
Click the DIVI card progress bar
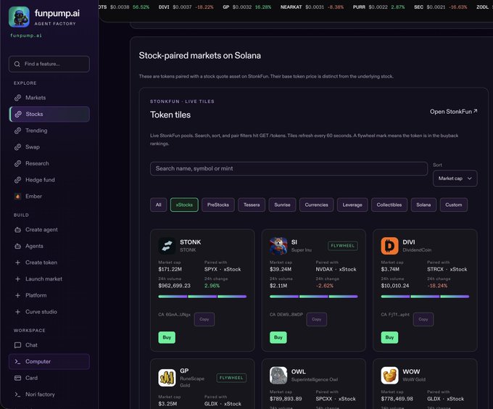(425, 297)
